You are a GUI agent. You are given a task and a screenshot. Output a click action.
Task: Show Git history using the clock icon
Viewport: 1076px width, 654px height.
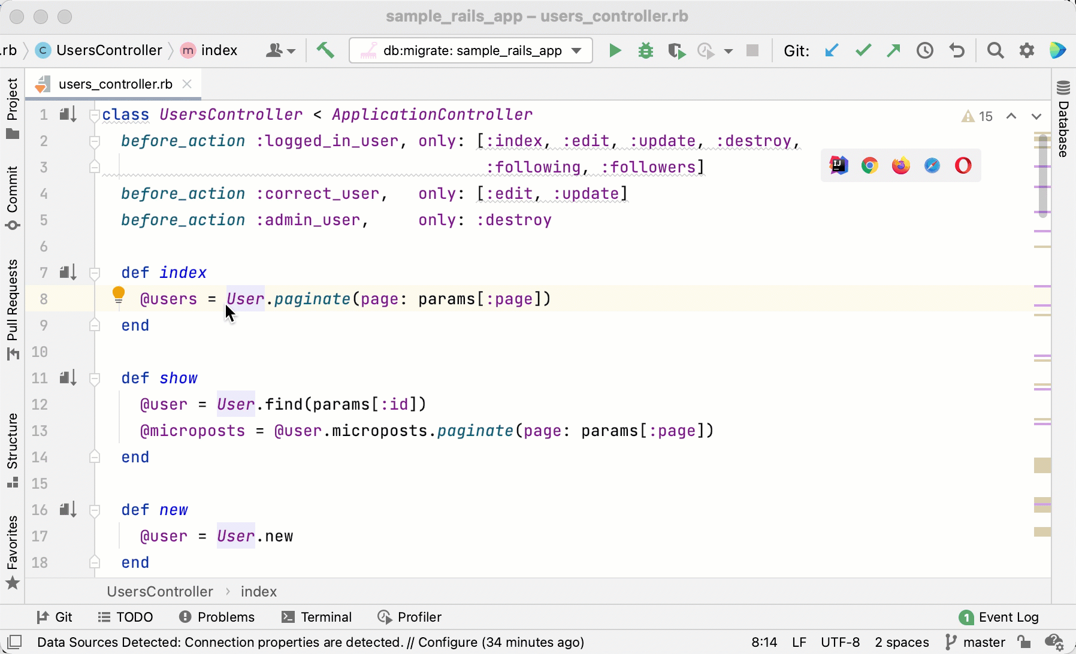[926, 50]
